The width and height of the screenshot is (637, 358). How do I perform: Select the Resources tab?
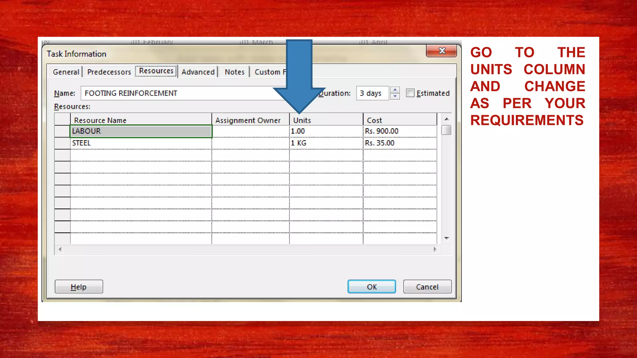tap(156, 71)
